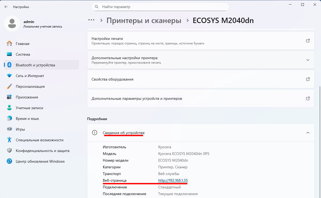The width and height of the screenshot is (321, 198).
Task: Expand Дополнительные настройки принтера chevron
Action: tap(308, 60)
